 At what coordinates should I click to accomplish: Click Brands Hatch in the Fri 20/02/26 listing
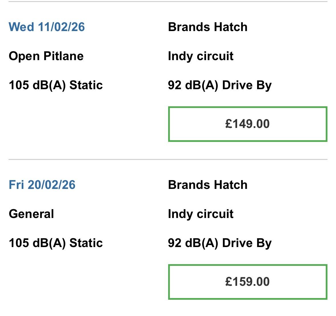coord(208,185)
